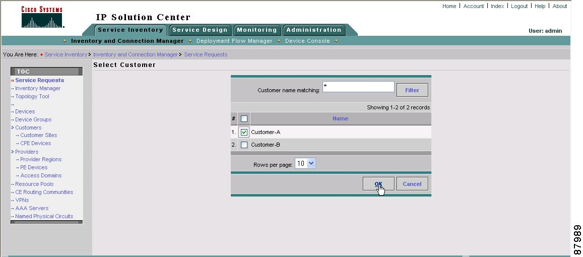Click Service Requests breadcrumb link
Screen dimensions: 583x257
206,54
